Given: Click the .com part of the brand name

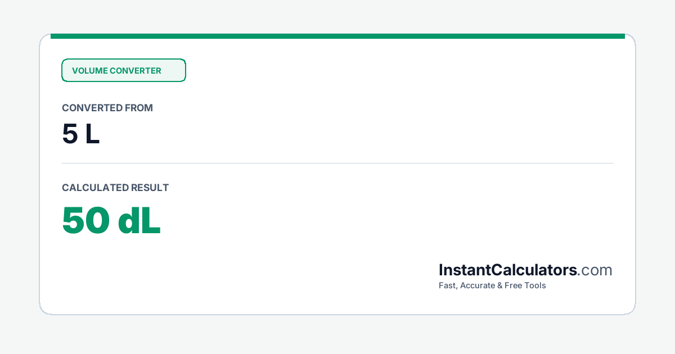Looking at the screenshot, I should point(595,270).
